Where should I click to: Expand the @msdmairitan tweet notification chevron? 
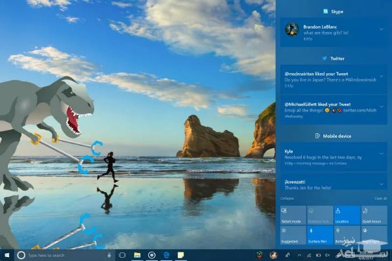pos(382,76)
